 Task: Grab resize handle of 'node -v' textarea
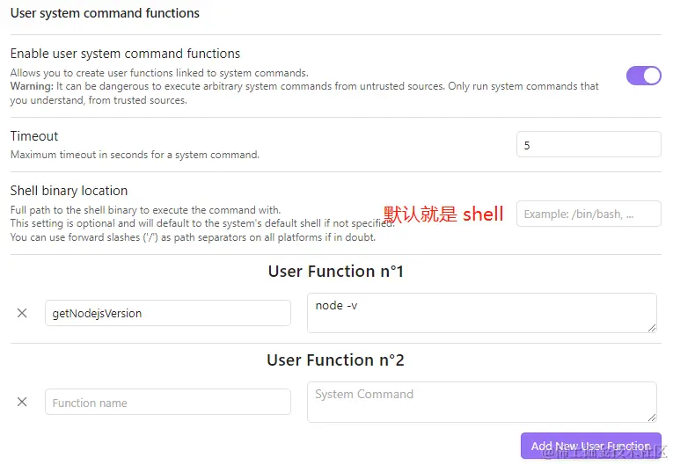[x=652, y=328]
